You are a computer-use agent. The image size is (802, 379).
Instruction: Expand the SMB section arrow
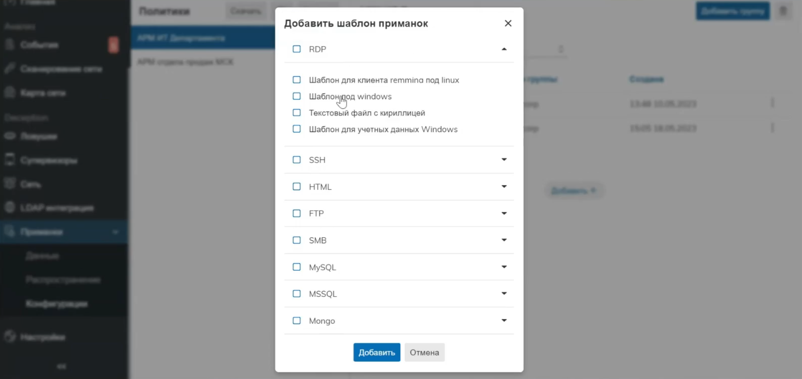[504, 240]
